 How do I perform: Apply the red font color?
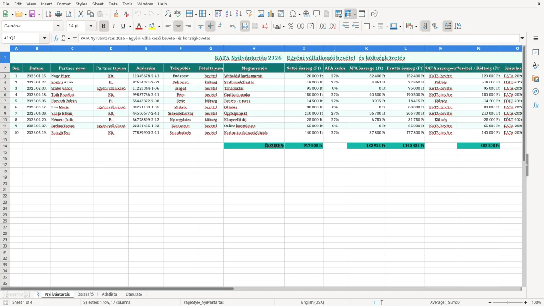coord(139,26)
